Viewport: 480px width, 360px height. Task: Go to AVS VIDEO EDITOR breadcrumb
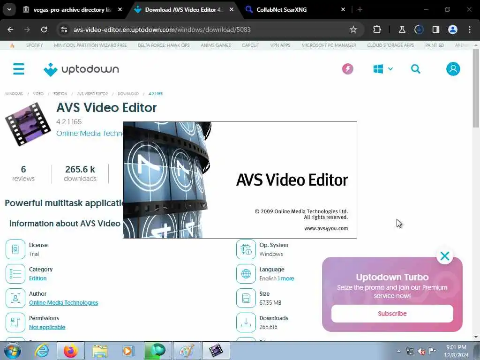[x=92, y=94]
